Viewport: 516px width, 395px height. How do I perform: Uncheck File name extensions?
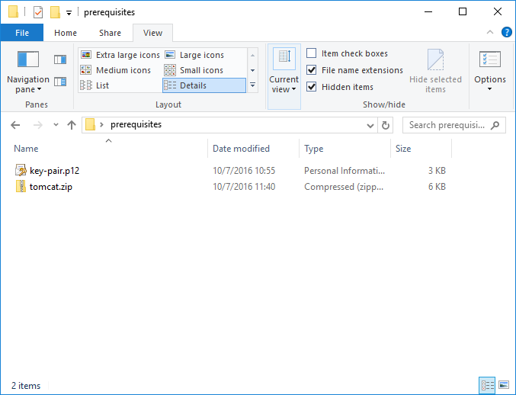[312, 70]
